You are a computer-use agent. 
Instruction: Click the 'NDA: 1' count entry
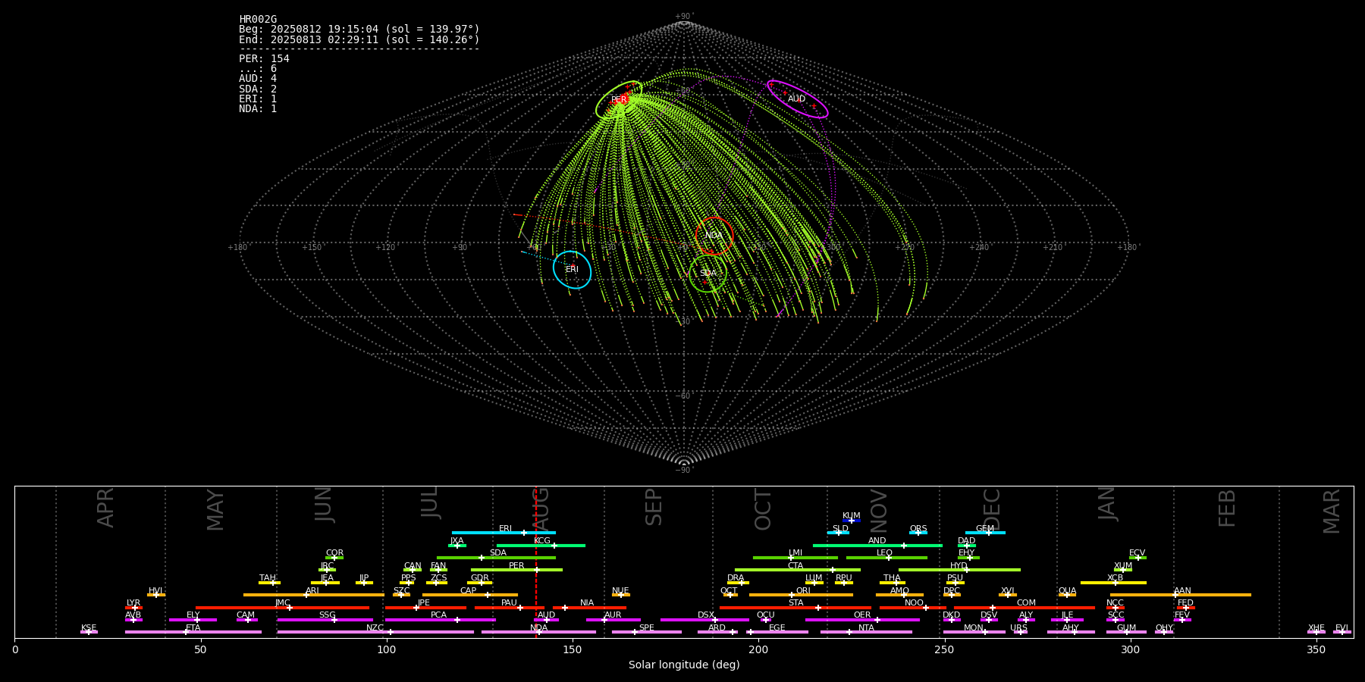(x=258, y=109)
